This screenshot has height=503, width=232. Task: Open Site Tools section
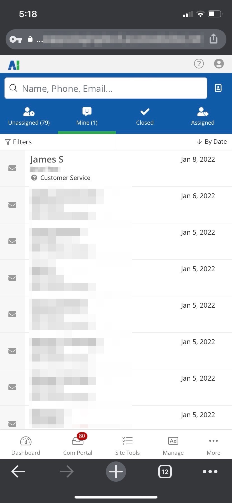point(127,446)
